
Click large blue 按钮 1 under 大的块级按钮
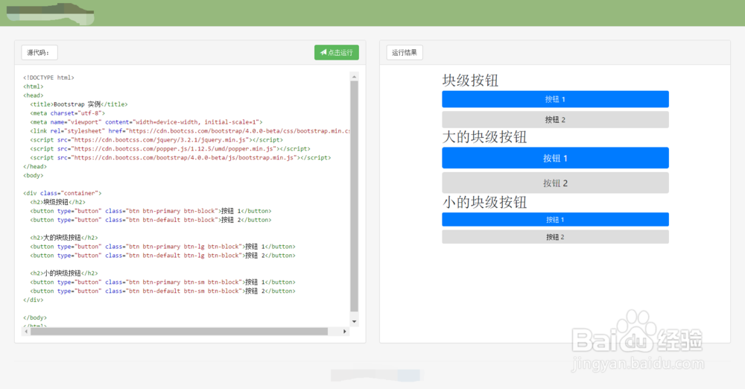click(x=555, y=158)
